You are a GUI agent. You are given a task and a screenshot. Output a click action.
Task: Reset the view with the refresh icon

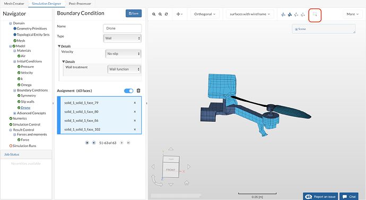point(166,14)
